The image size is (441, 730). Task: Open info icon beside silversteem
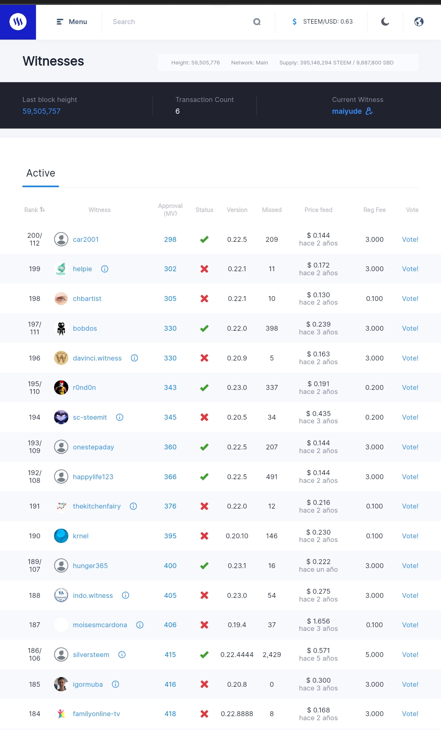(x=122, y=655)
